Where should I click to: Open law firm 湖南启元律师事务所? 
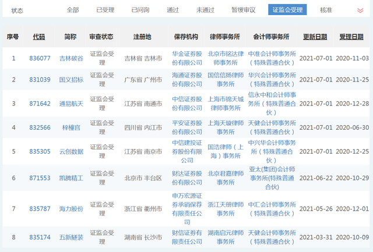click(226, 237)
